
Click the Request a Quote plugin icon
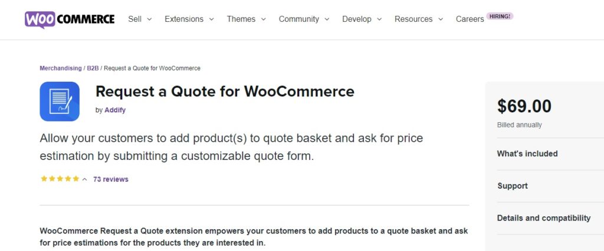tap(60, 101)
